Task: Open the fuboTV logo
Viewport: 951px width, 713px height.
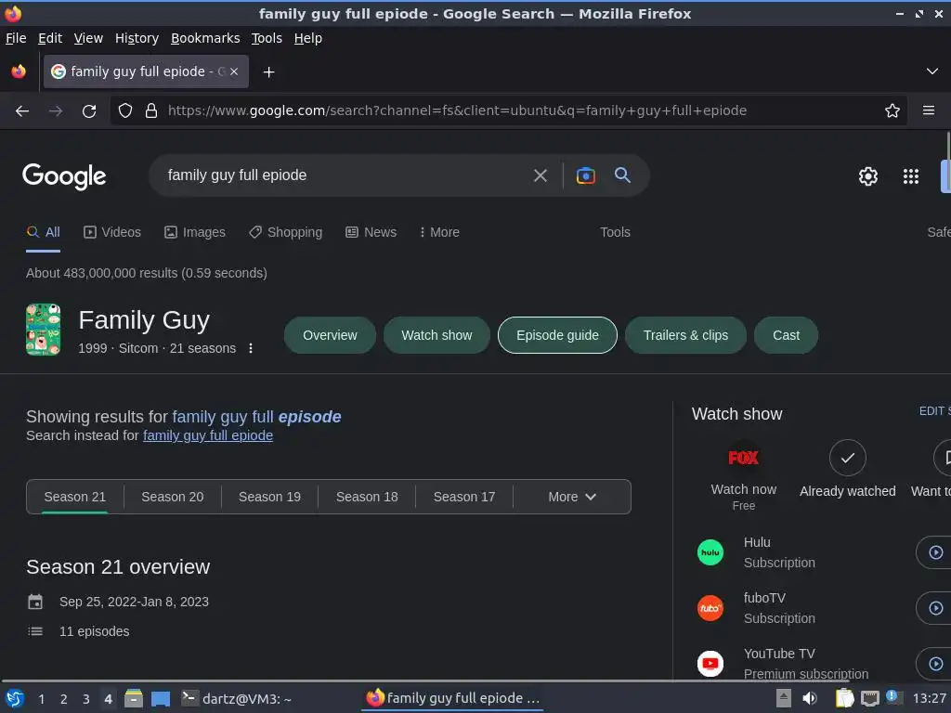Action: pos(710,608)
